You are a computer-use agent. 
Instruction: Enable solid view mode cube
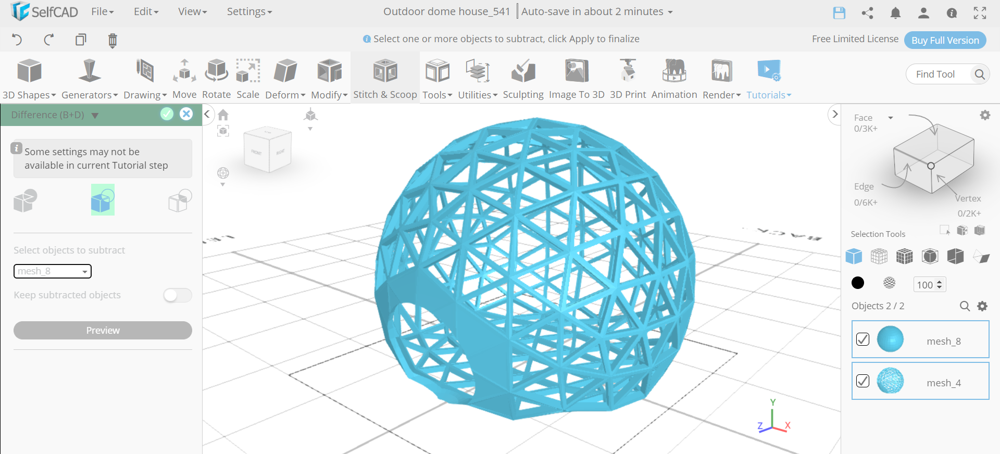click(x=854, y=256)
